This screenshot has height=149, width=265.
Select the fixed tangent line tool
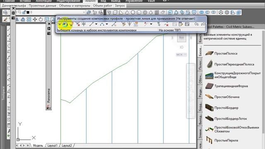coord(91,24)
